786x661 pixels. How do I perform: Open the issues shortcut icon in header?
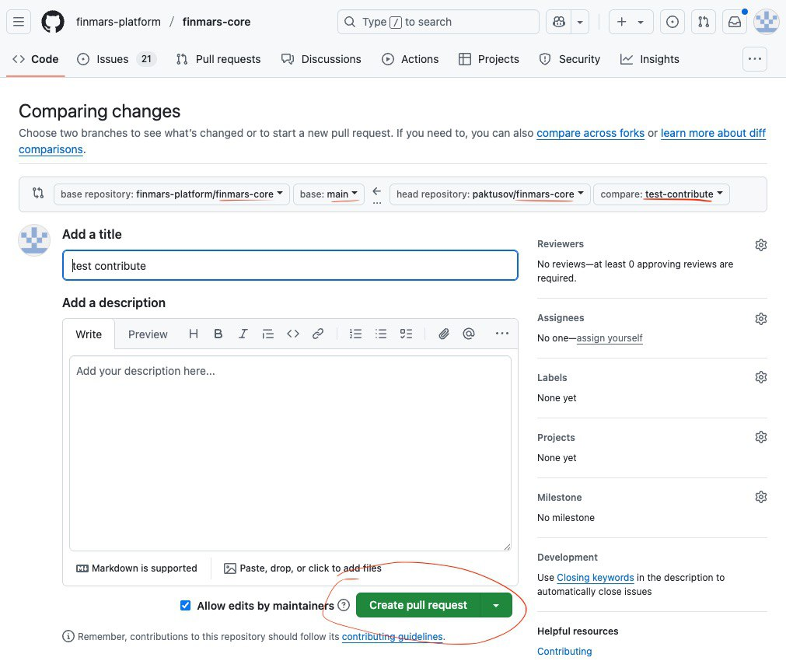[x=672, y=22]
